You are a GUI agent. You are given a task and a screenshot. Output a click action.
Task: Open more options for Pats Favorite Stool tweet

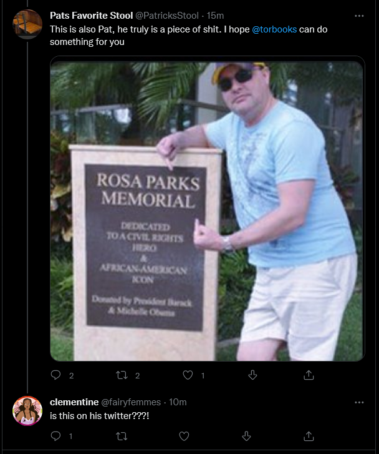click(x=359, y=16)
